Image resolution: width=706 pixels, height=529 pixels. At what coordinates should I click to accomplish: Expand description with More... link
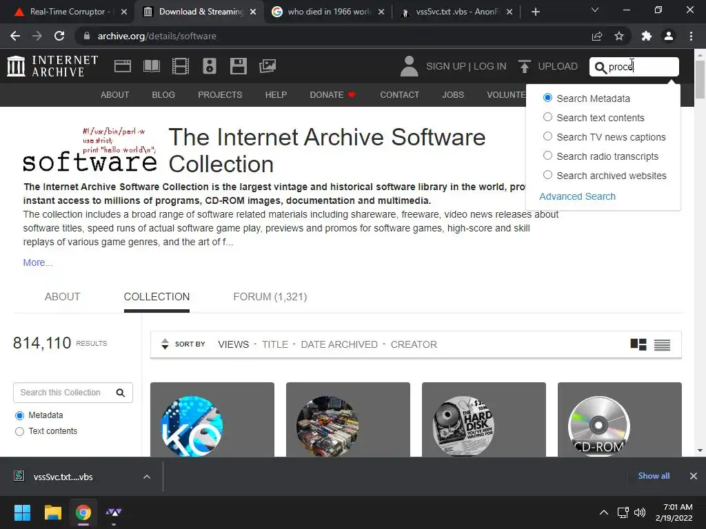38,262
